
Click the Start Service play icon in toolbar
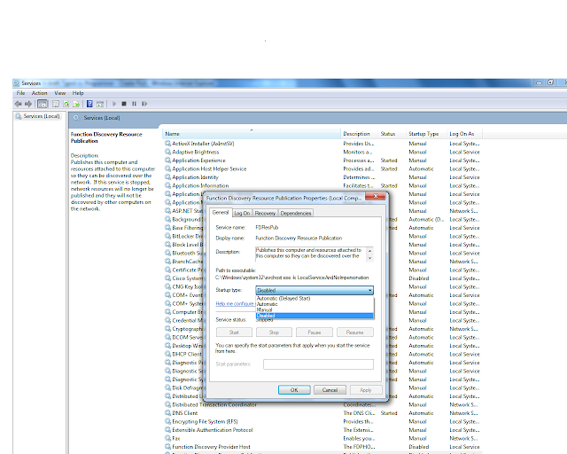[114, 104]
